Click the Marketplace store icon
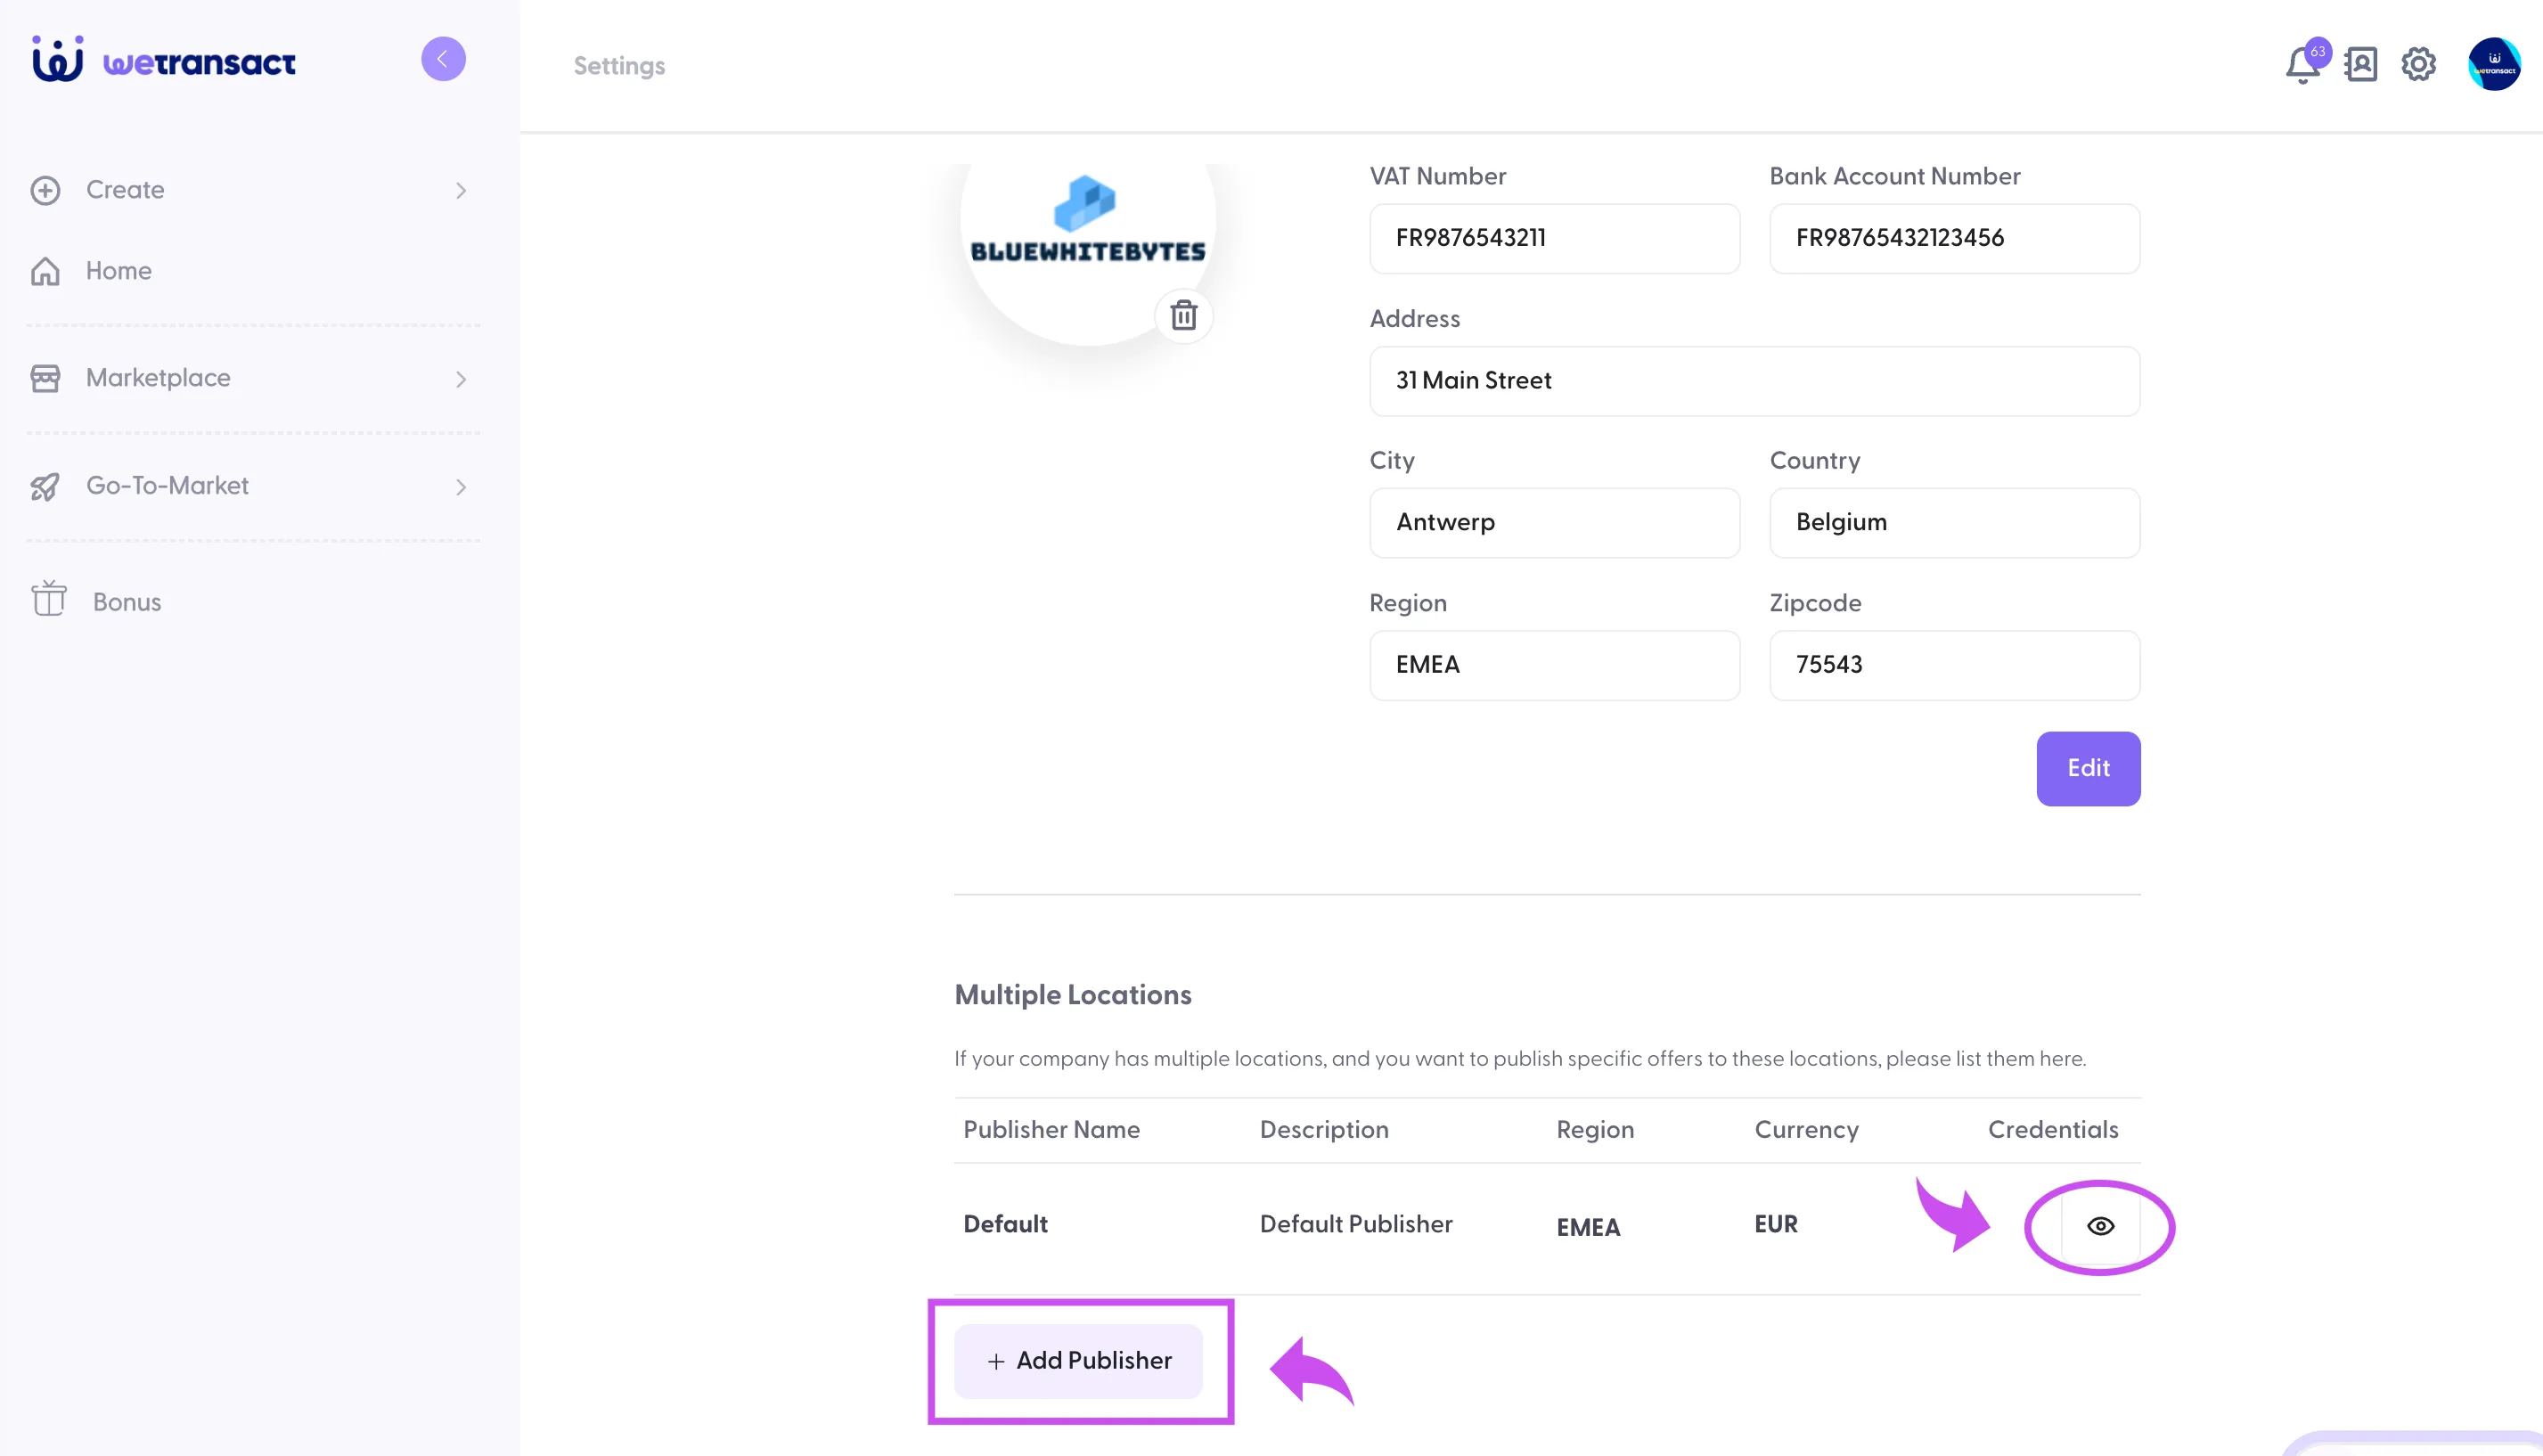Image resolution: width=2543 pixels, height=1456 pixels. [45, 378]
